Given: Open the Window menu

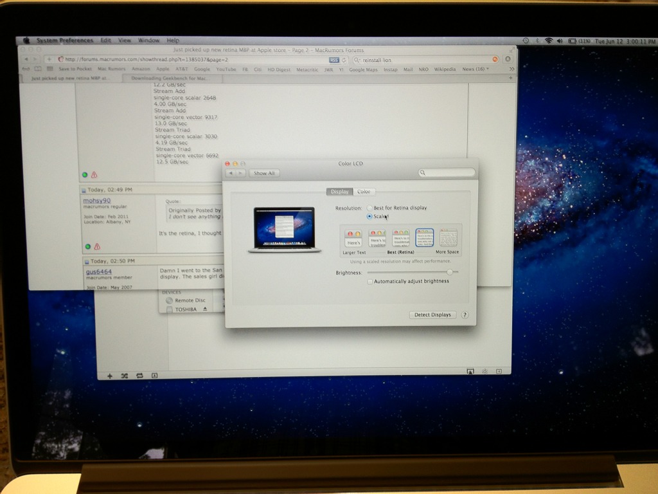Looking at the screenshot, I should (148, 41).
